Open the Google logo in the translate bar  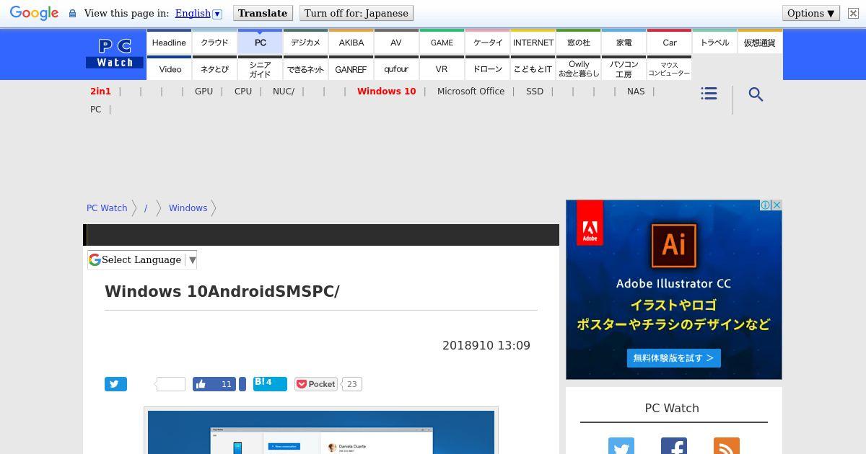point(34,14)
